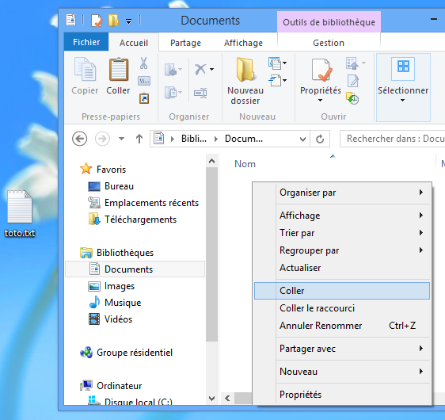Click the navigation pane scroll down arrow
The width and height of the screenshot is (445, 420).
click(211, 398)
